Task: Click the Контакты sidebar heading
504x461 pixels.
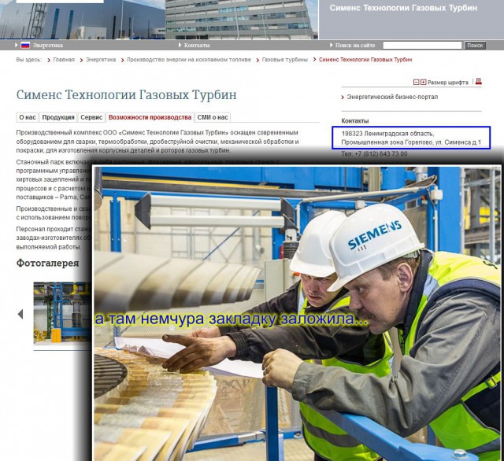Action: tap(355, 121)
